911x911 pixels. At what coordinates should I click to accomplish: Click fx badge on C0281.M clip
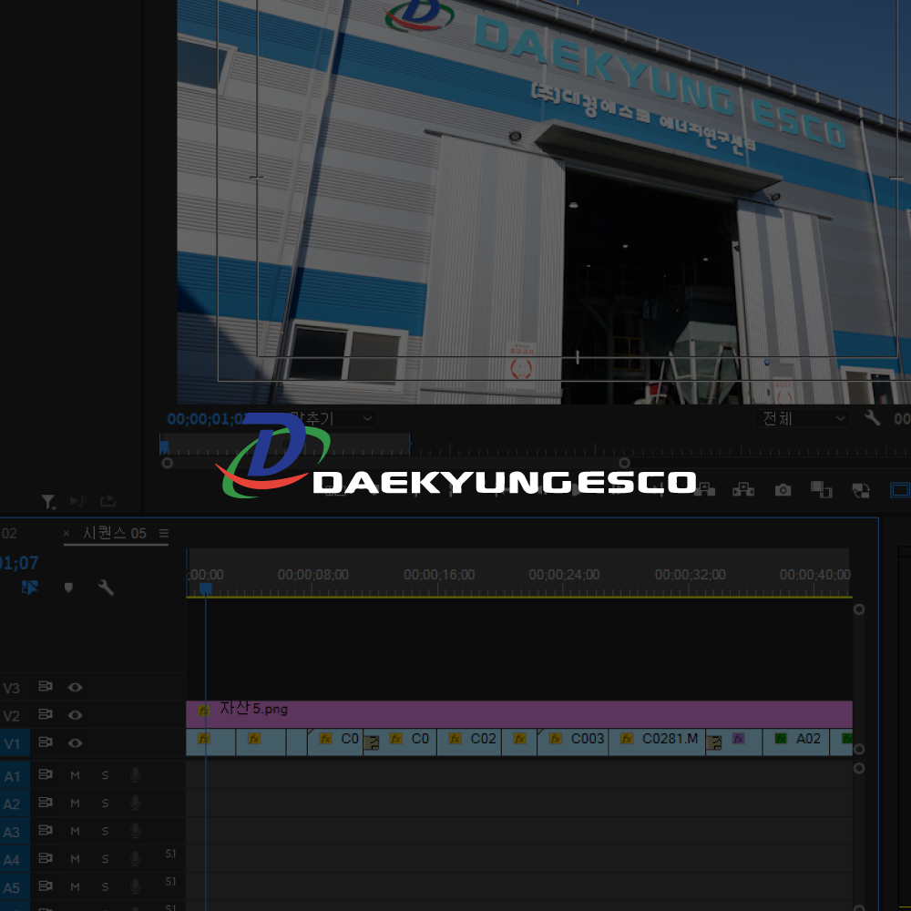pos(627,739)
